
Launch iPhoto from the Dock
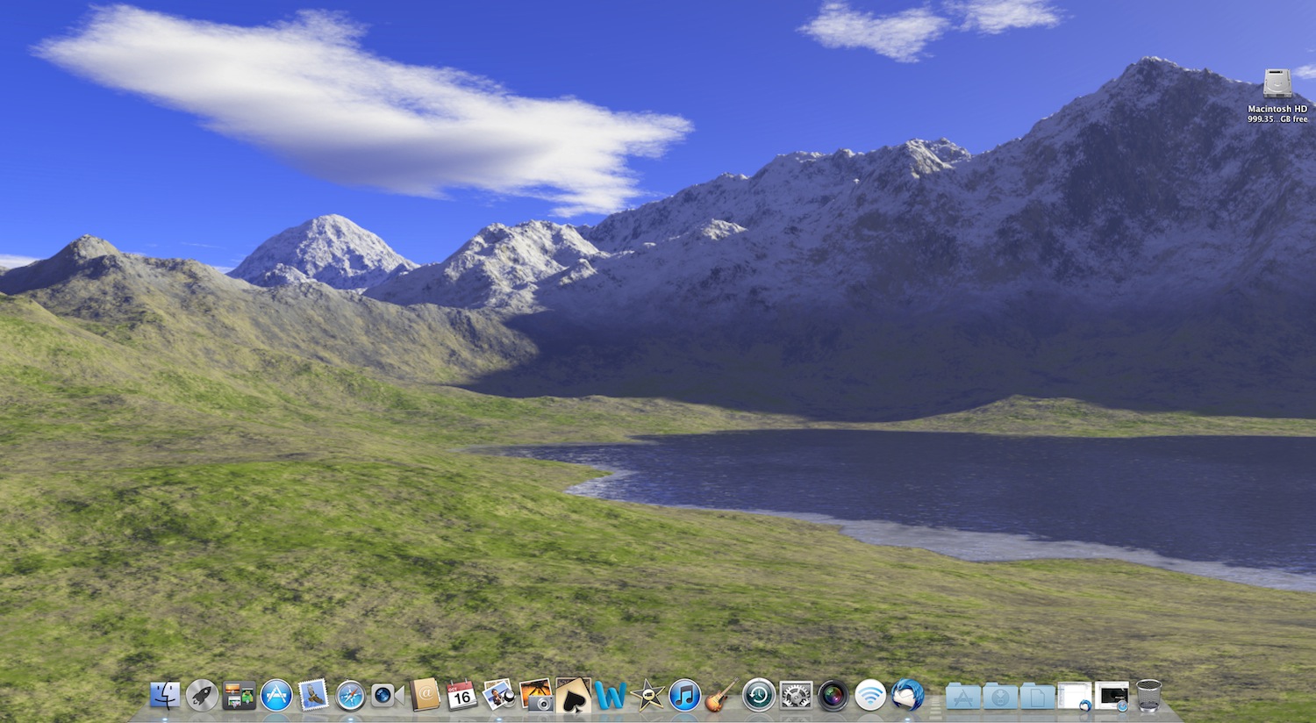(536, 695)
